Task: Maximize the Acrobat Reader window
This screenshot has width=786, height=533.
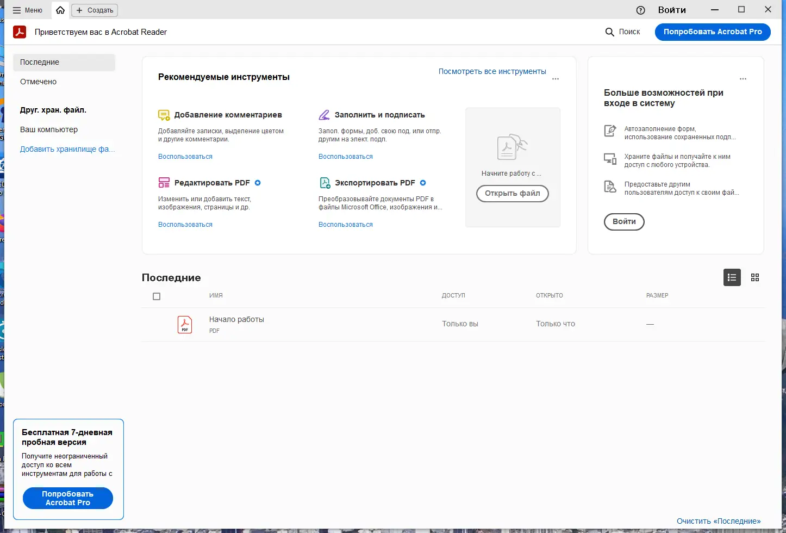Action: tap(741, 10)
